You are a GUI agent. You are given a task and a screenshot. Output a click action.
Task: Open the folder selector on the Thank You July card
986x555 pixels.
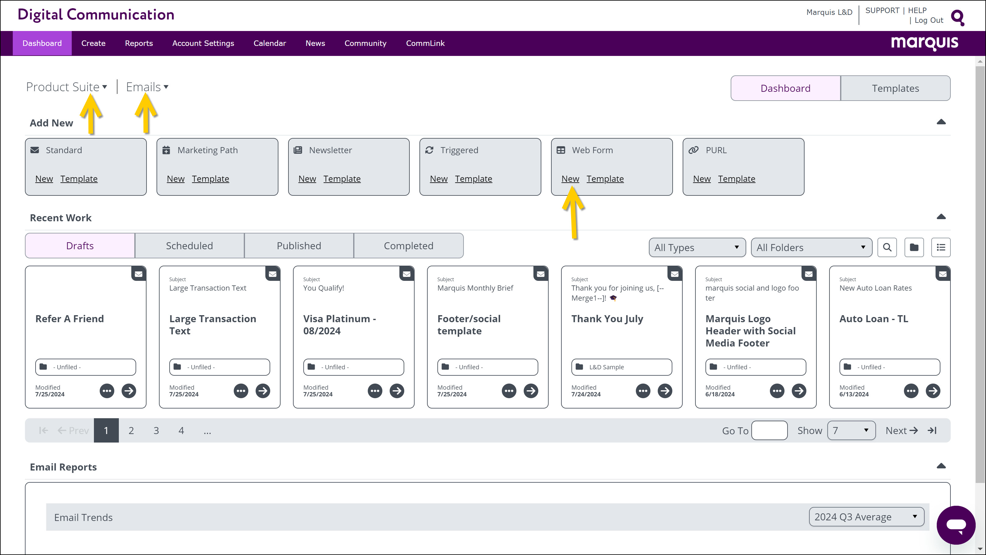click(622, 367)
